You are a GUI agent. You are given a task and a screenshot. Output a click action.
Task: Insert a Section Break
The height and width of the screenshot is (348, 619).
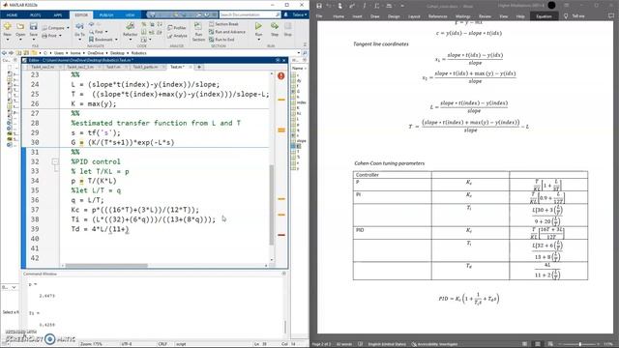[x=223, y=24]
